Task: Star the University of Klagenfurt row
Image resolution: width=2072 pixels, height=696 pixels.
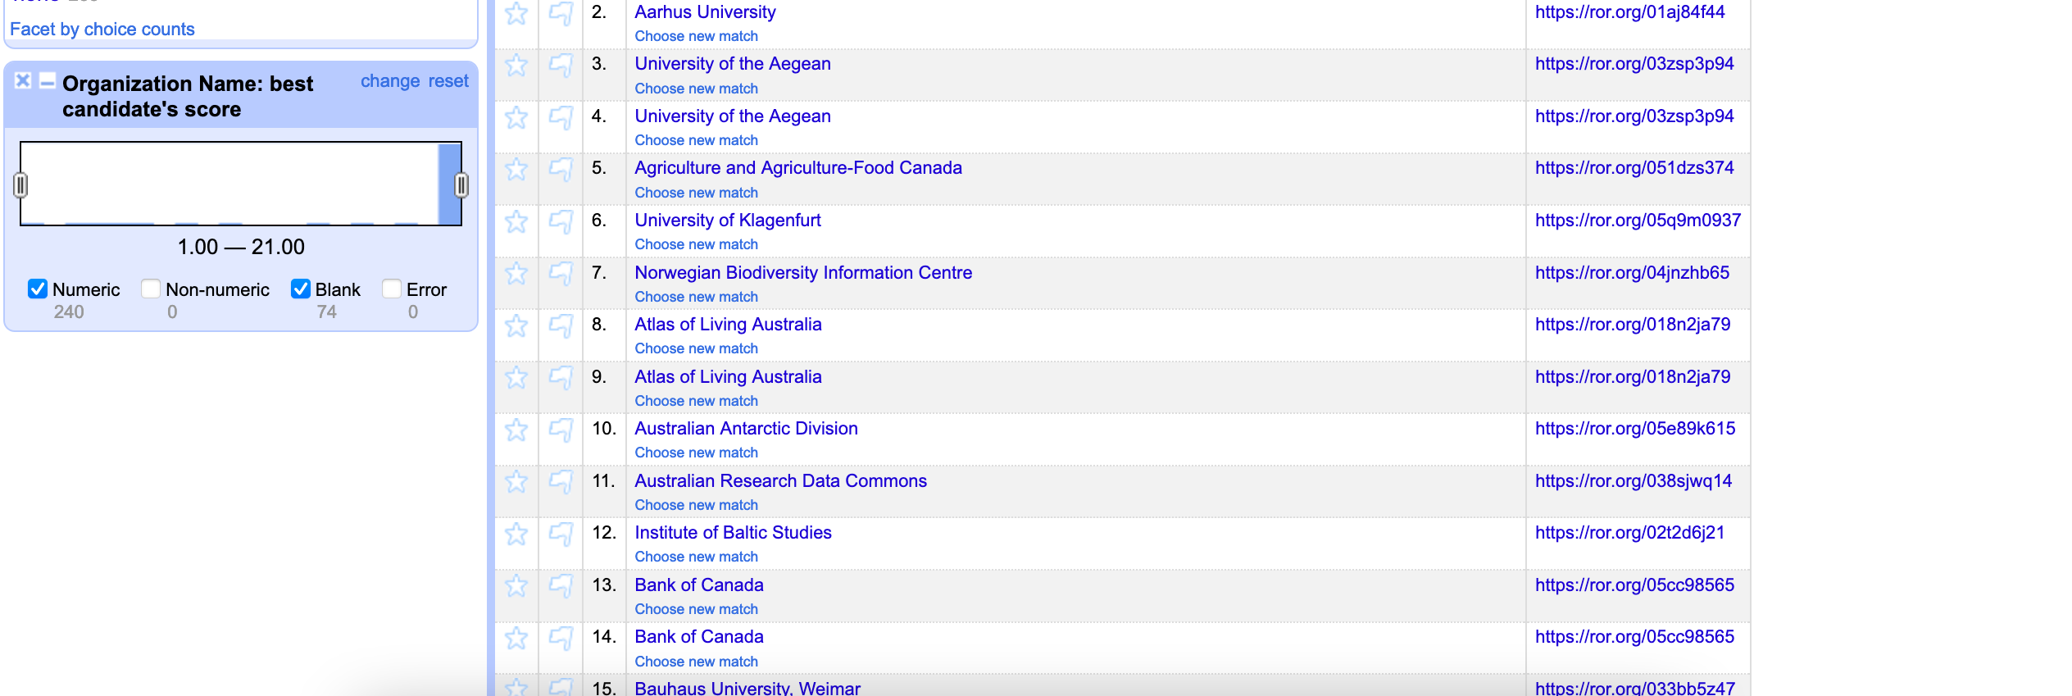Action: tap(516, 221)
